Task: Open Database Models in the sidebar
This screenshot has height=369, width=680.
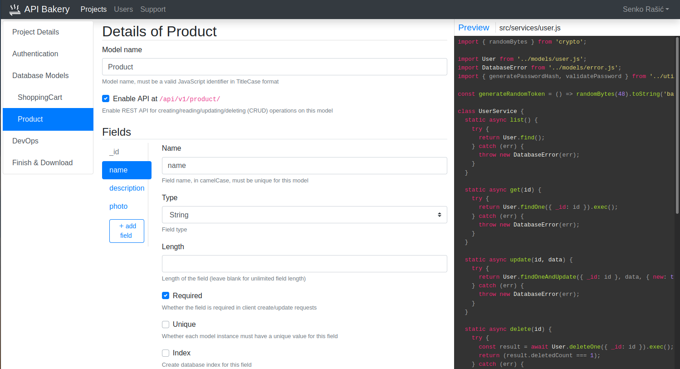Action: (48, 75)
